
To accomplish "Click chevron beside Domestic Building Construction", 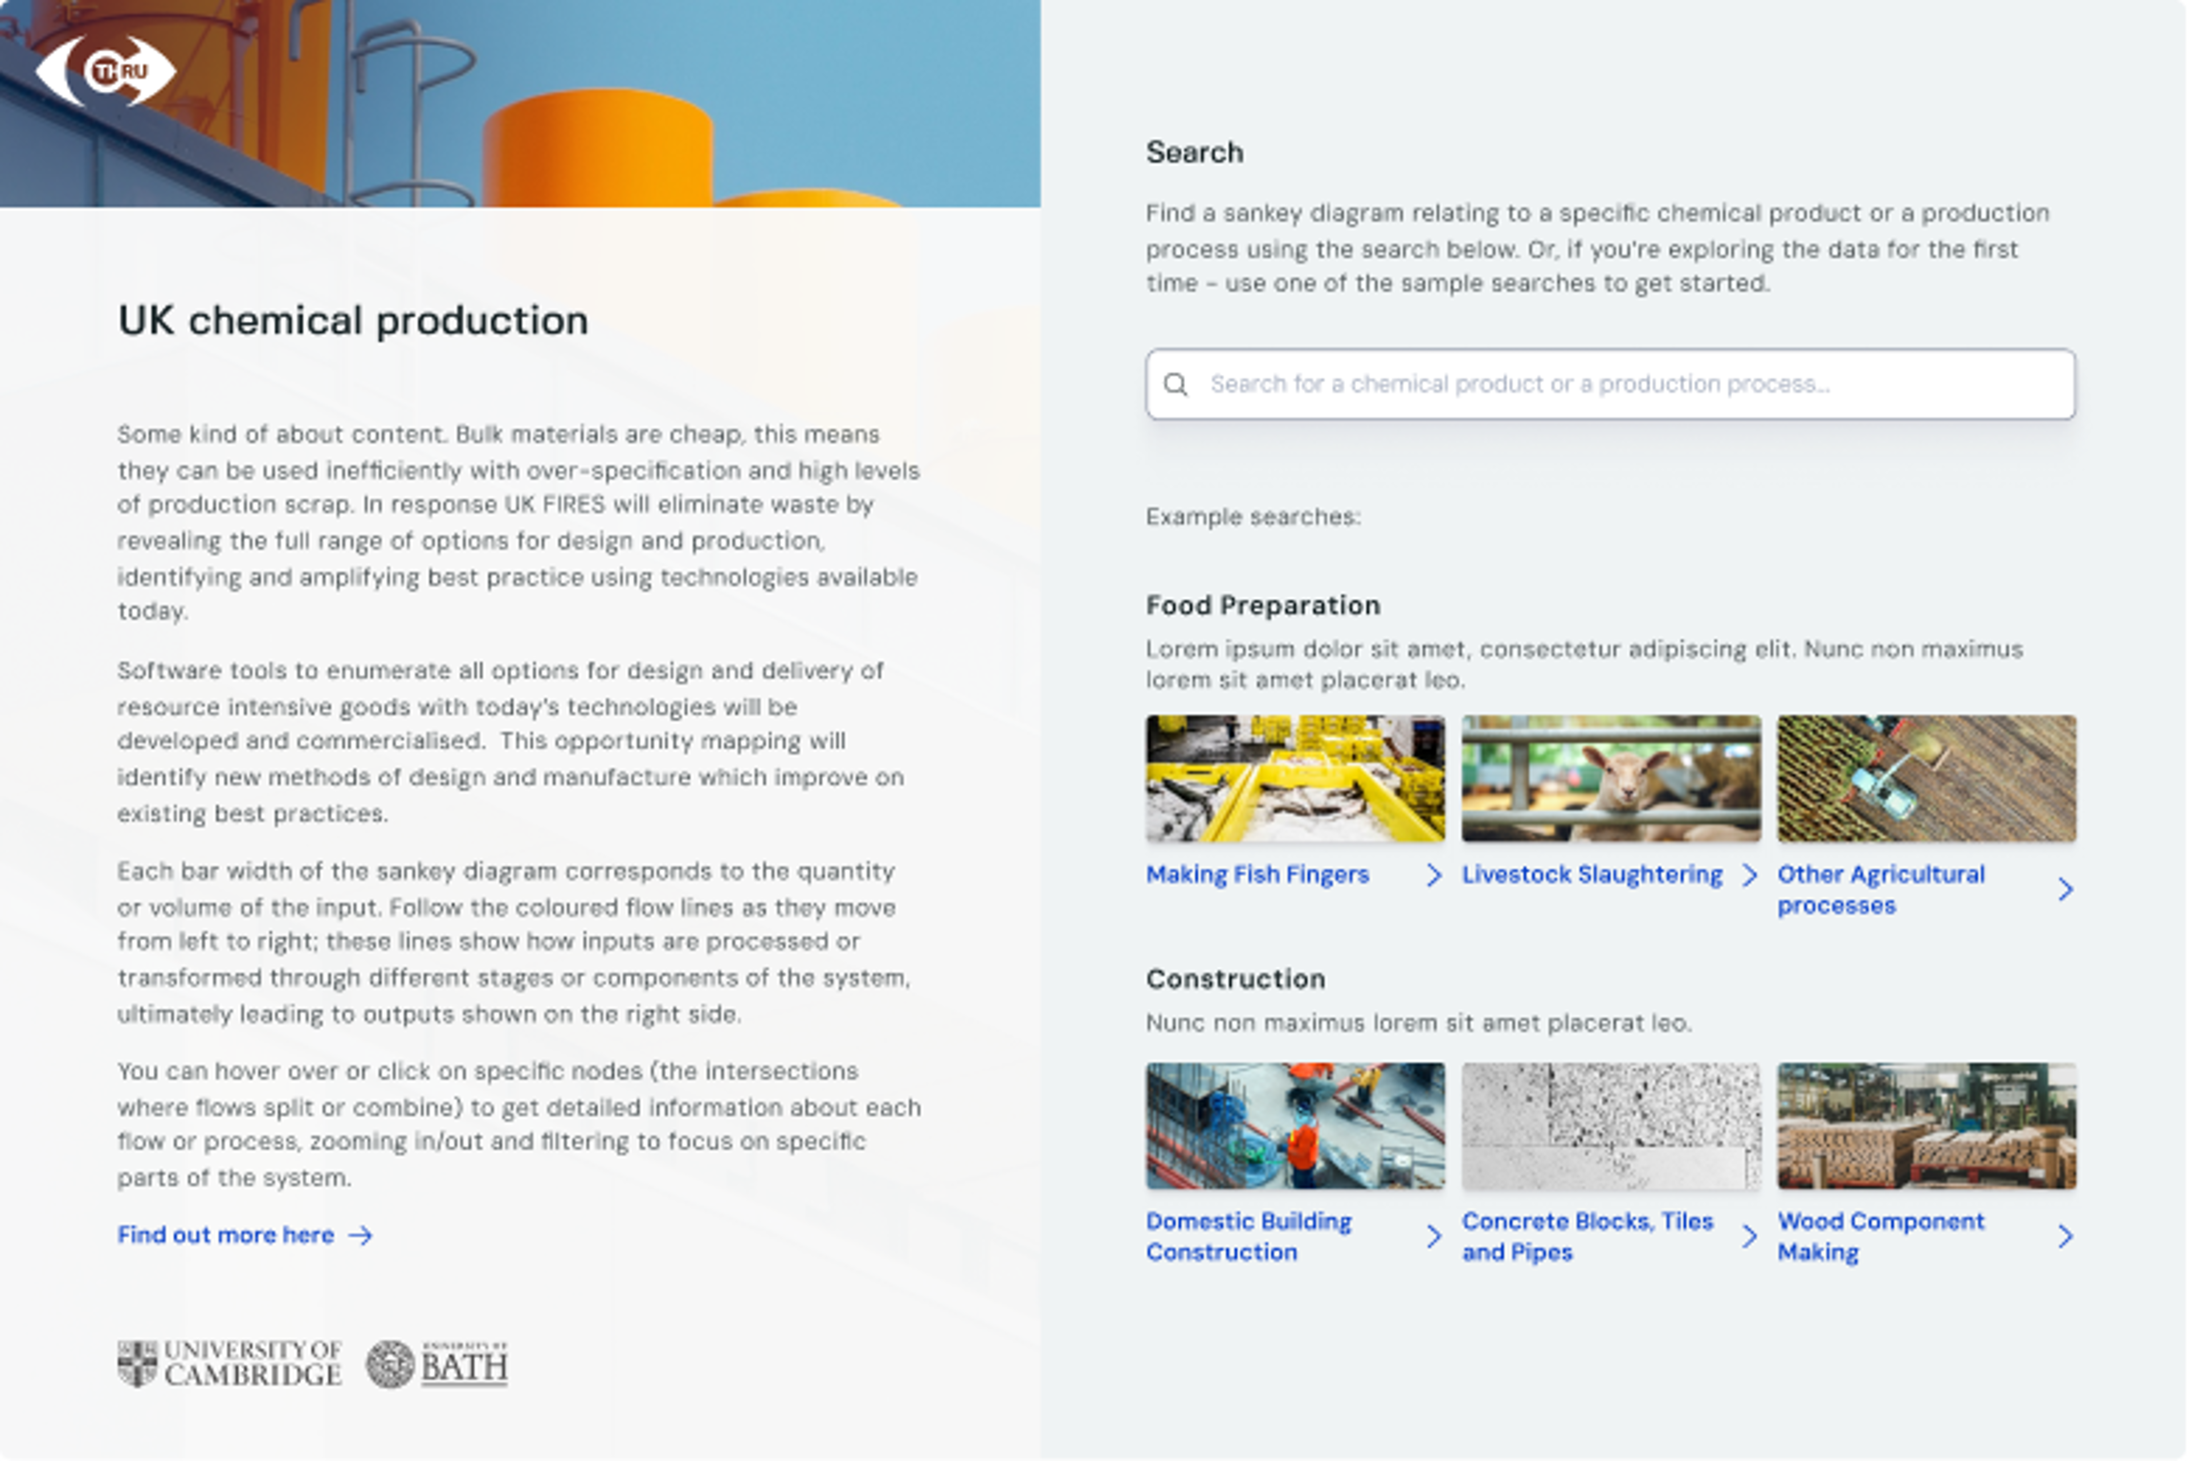I will (x=1433, y=1237).
